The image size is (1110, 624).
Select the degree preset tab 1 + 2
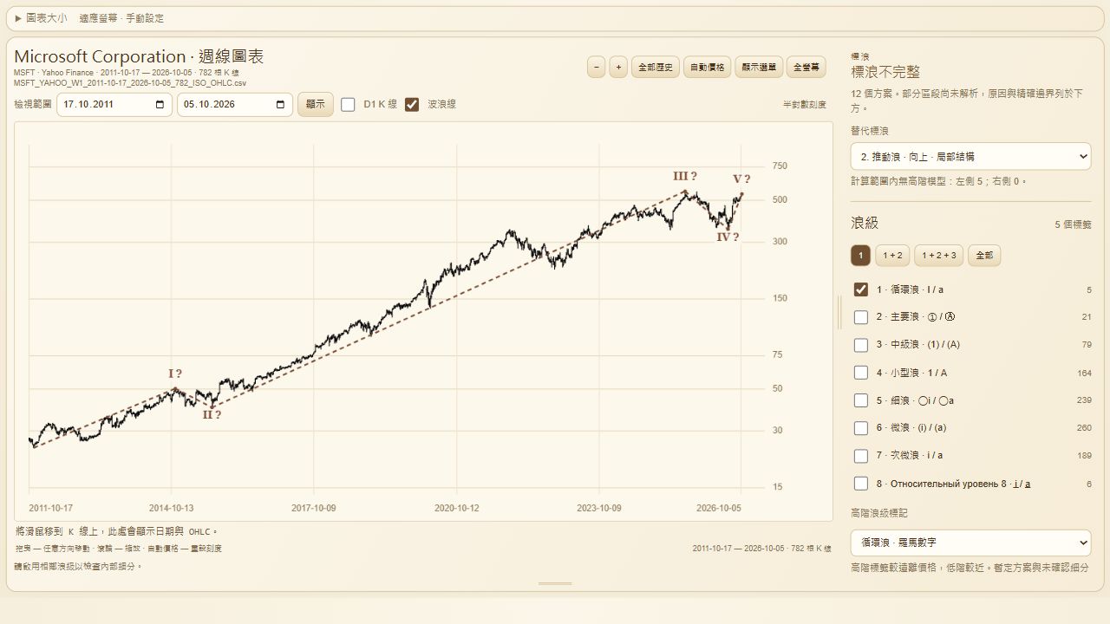pyautogui.click(x=892, y=256)
